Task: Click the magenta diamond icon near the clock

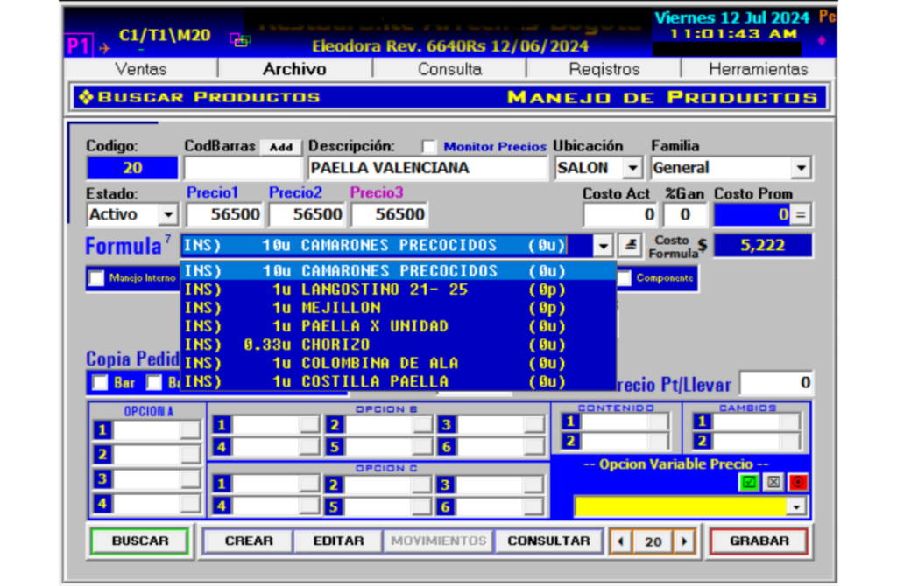Action: (822, 40)
